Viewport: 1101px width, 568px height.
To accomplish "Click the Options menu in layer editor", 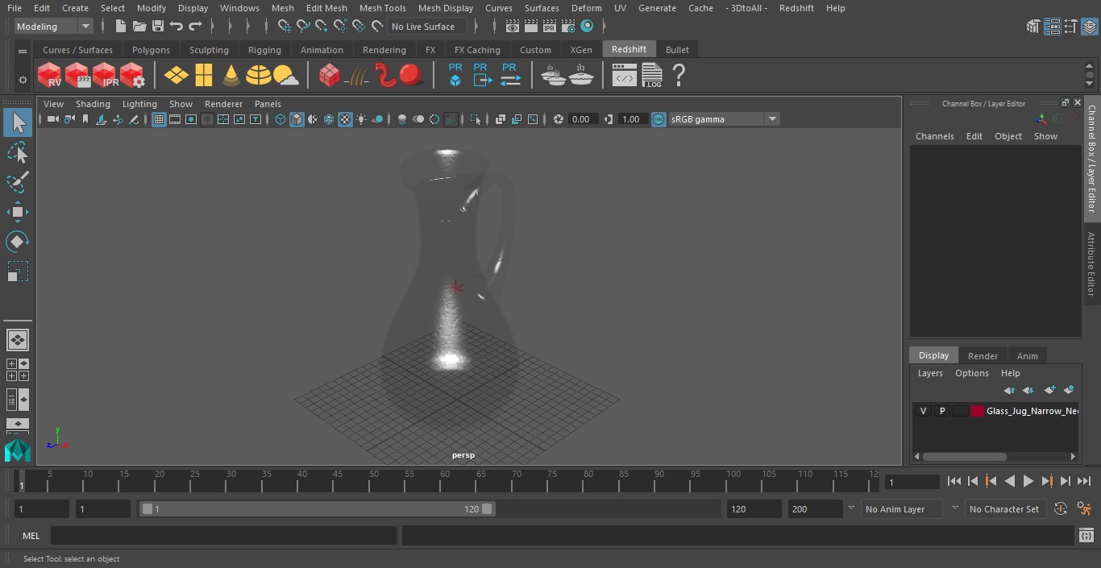I will click(971, 373).
